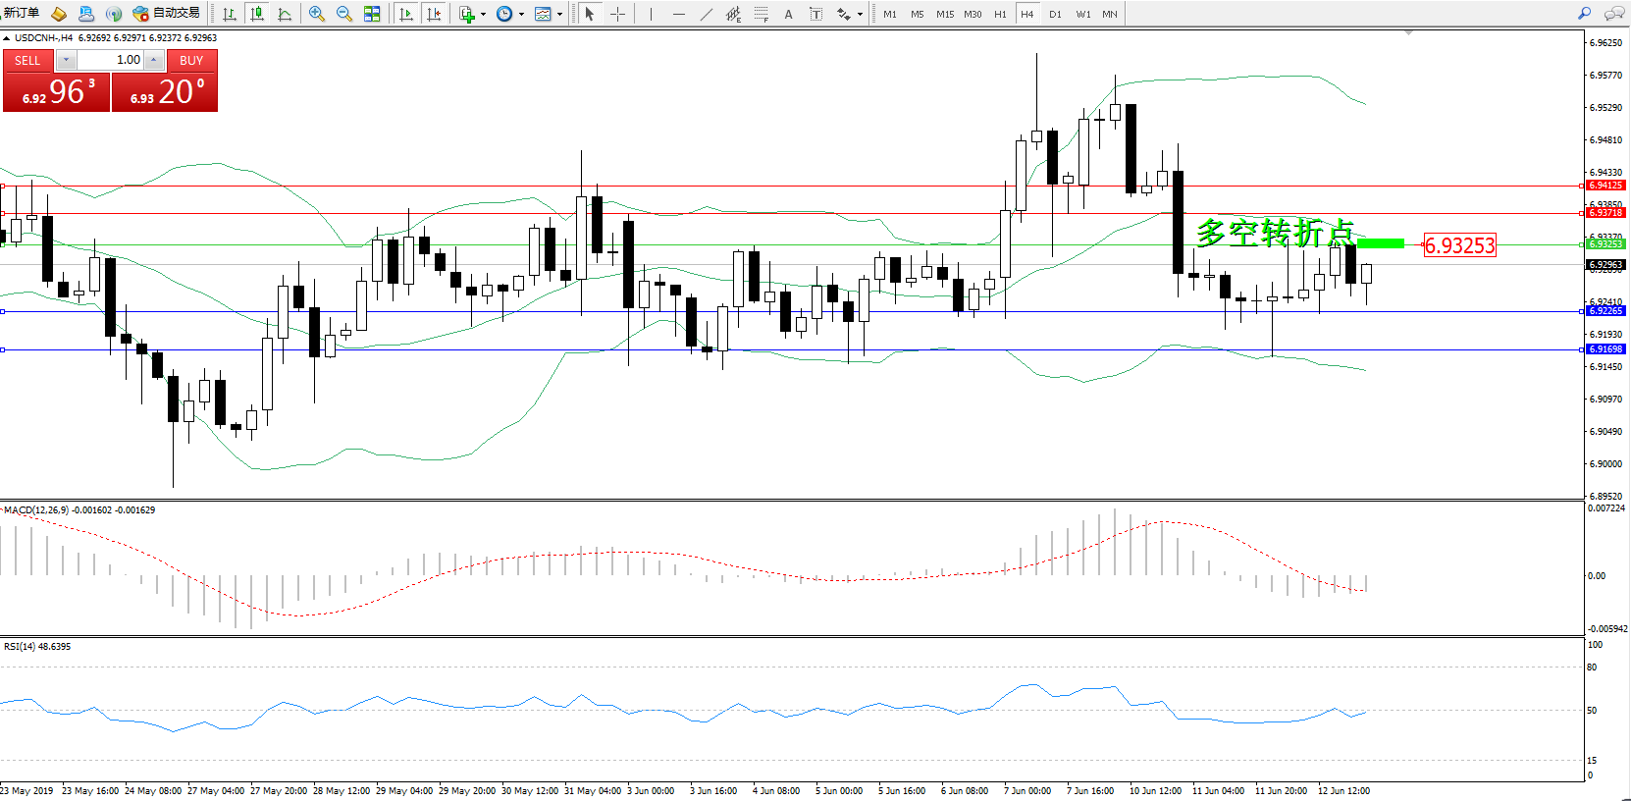Click the tile windows icon
1631x801 pixels.
[372, 14]
